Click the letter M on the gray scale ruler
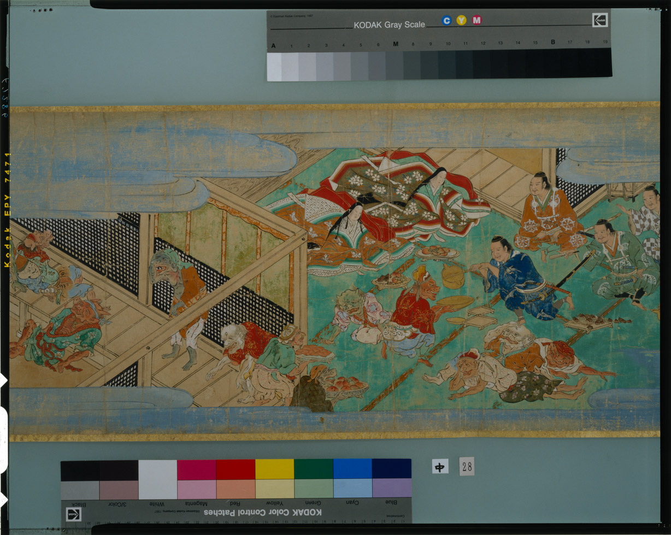671x535 pixels. coord(395,44)
